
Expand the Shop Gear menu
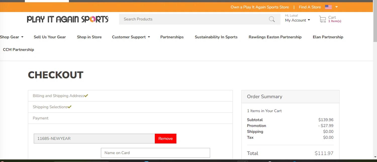pos(12,37)
